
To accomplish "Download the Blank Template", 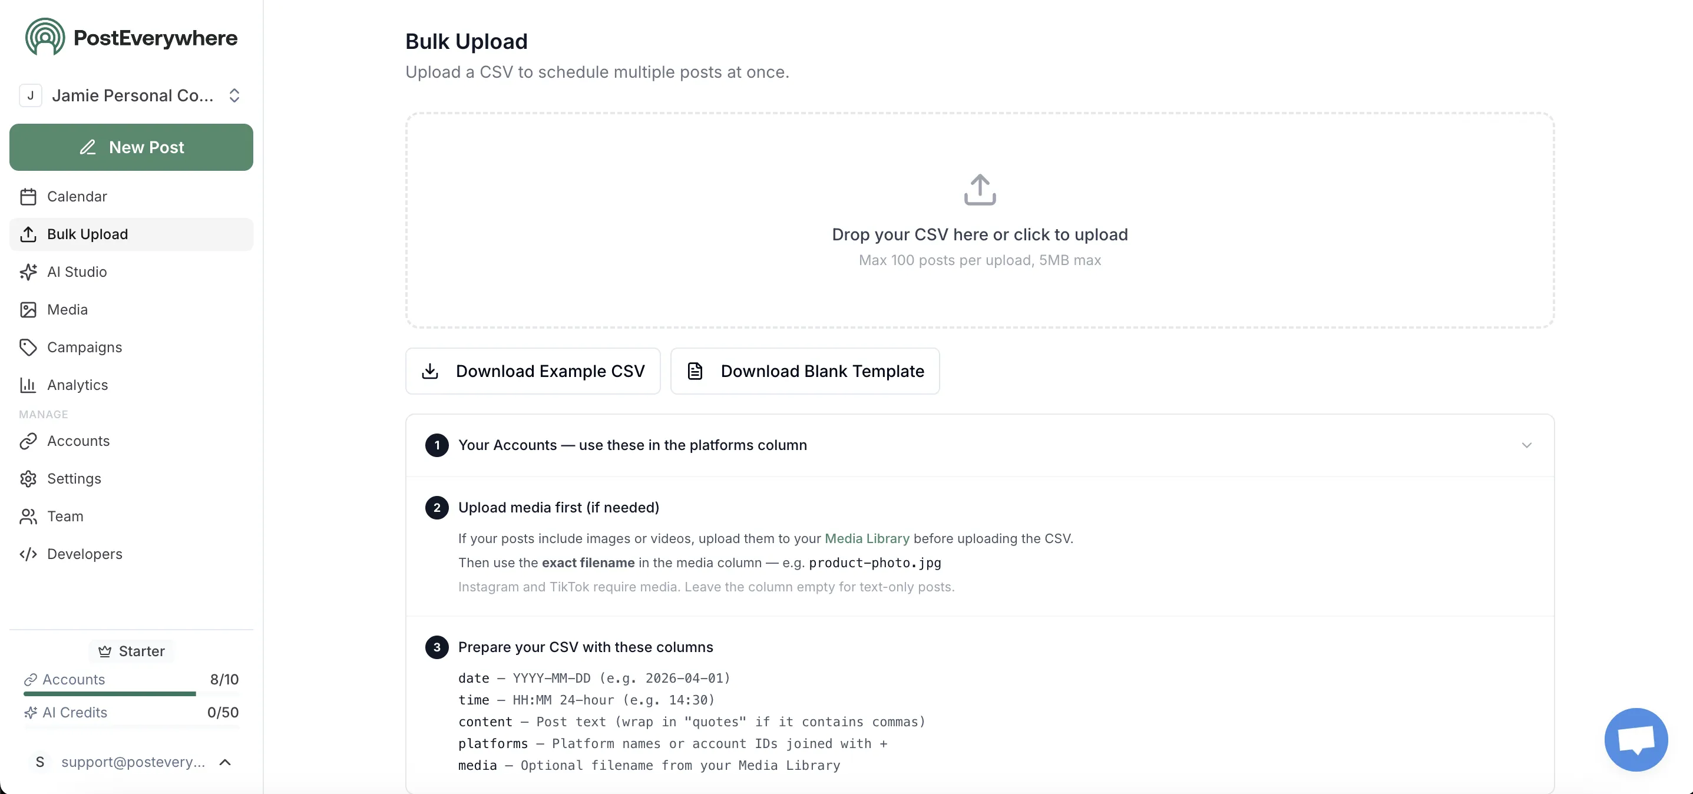I will (805, 371).
